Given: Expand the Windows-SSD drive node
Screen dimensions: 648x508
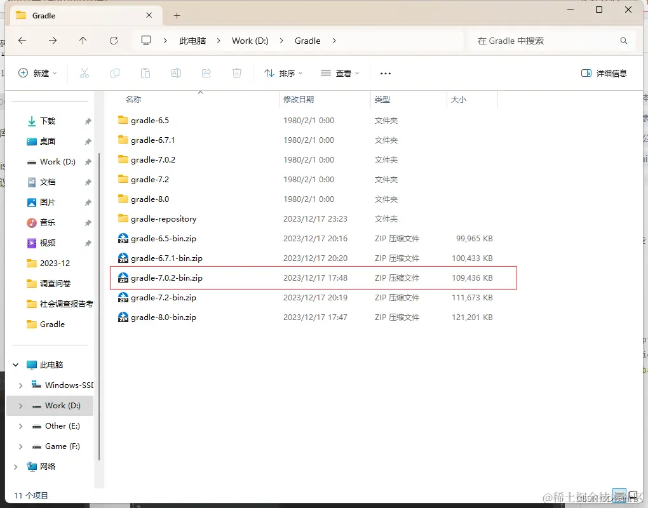Looking at the screenshot, I should pos(21,385).
